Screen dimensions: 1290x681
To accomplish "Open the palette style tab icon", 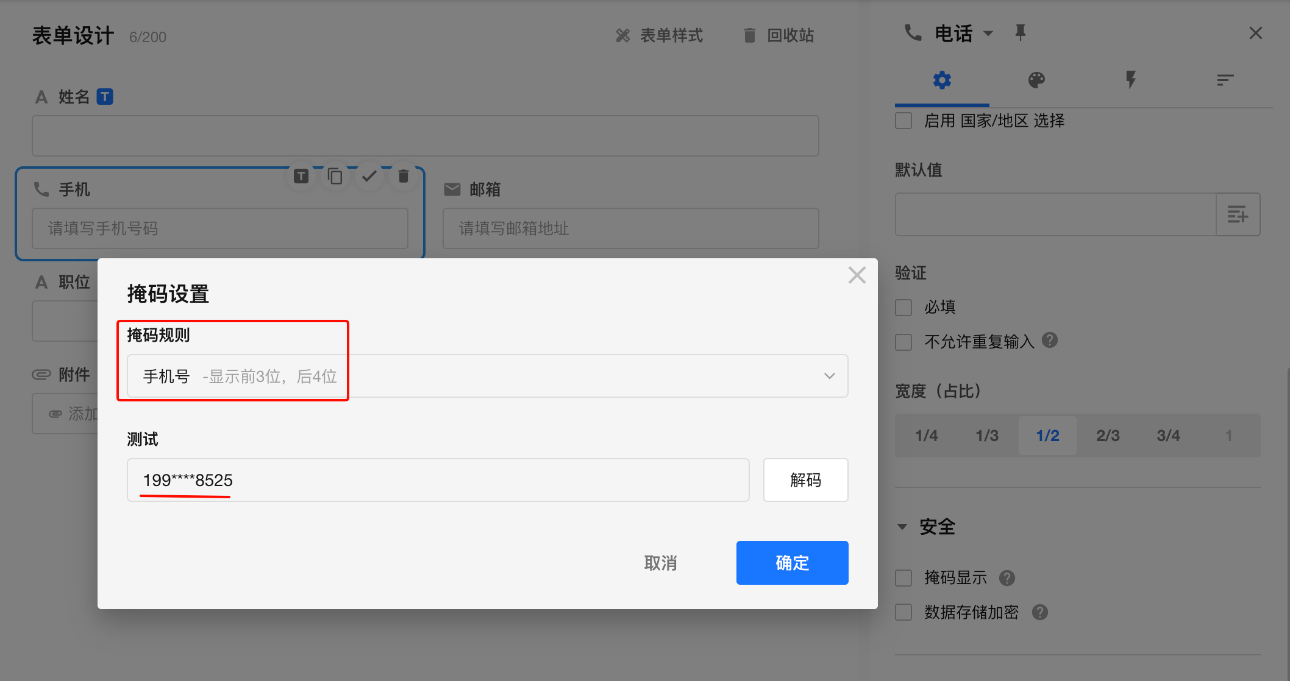I will [1036, 80].
